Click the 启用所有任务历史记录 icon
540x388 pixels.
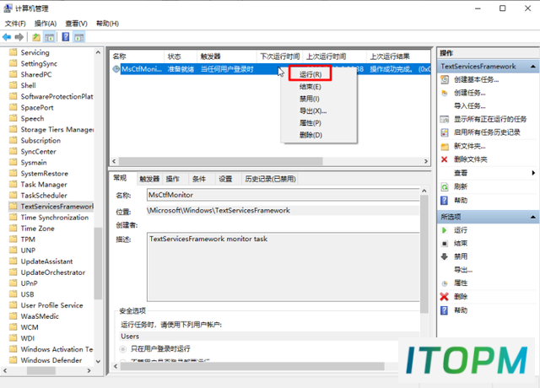[x=445, y=132]
